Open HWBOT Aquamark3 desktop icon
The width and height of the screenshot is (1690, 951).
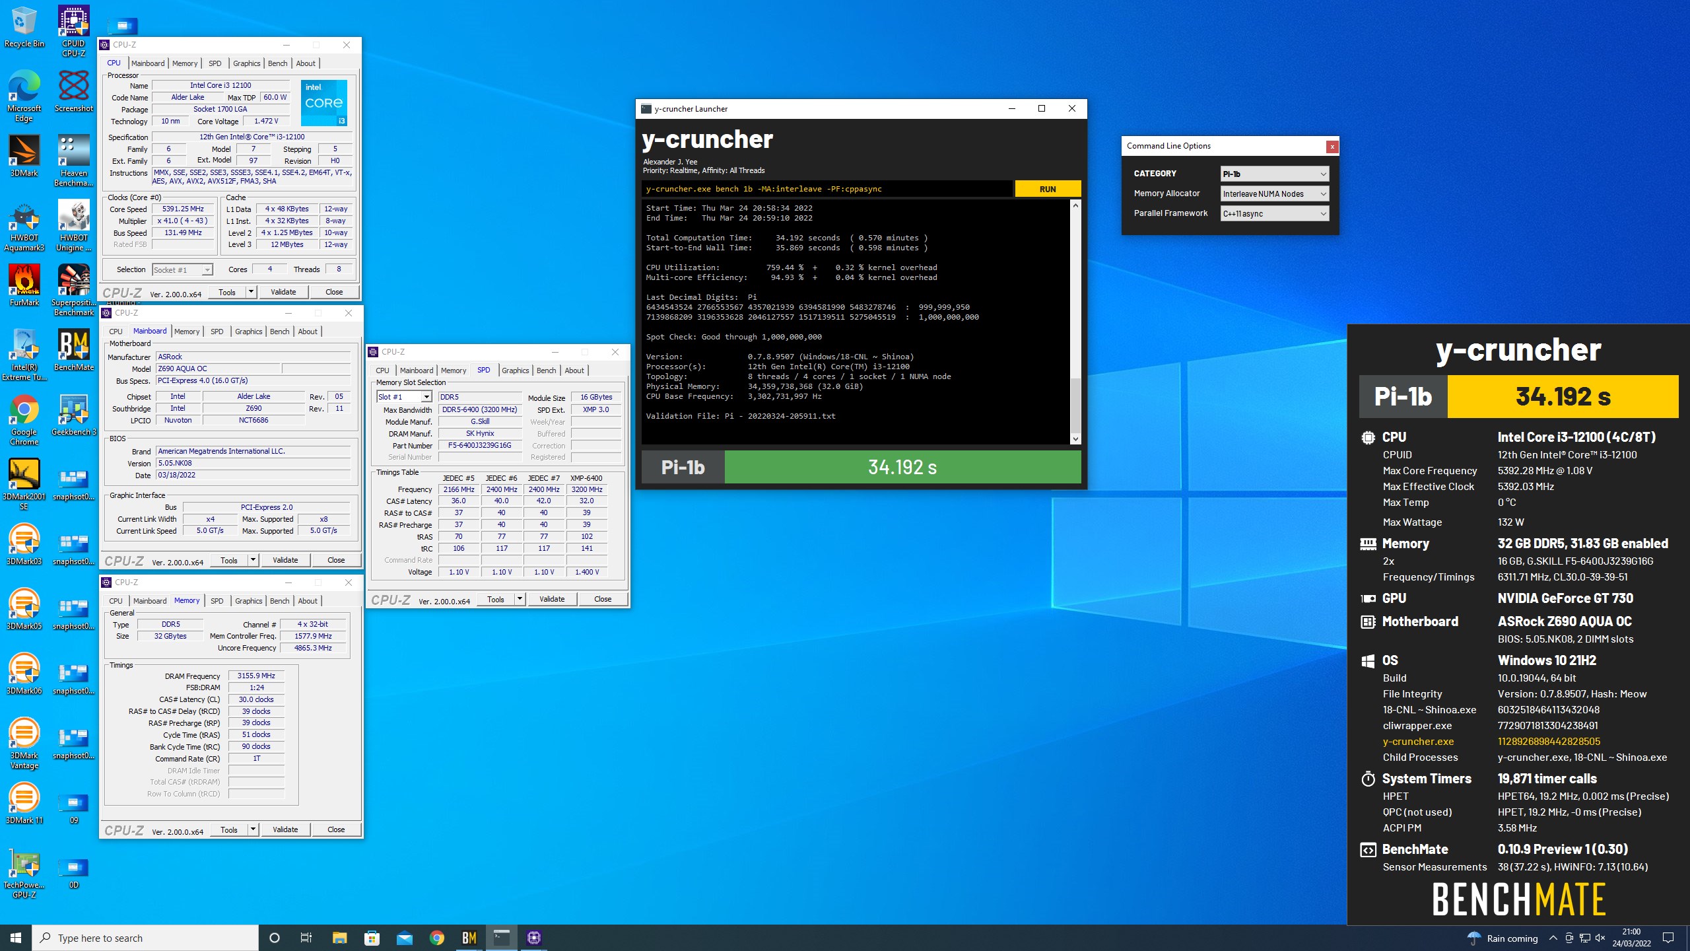pyautogui.click(x=24, y=226)
